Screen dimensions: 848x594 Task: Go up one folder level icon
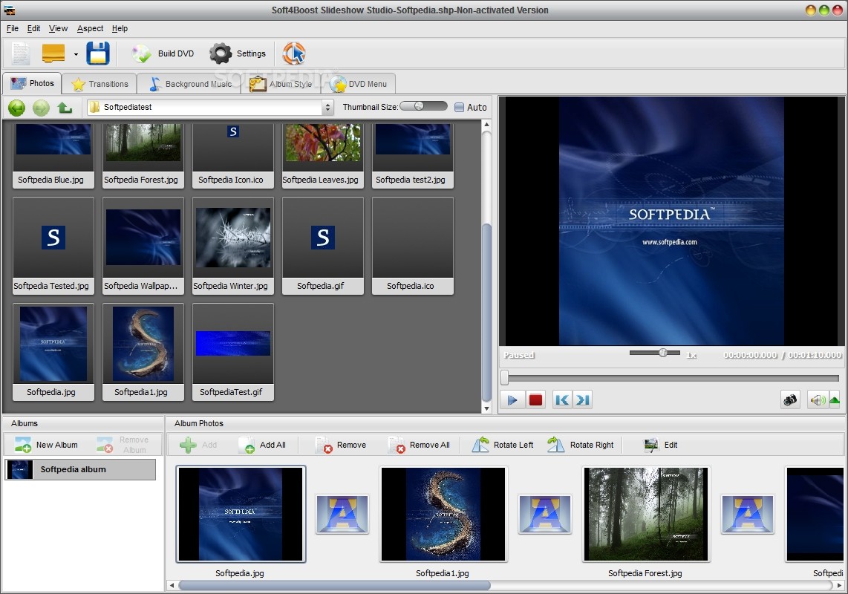pyautogui.click(x=65, y=108)
